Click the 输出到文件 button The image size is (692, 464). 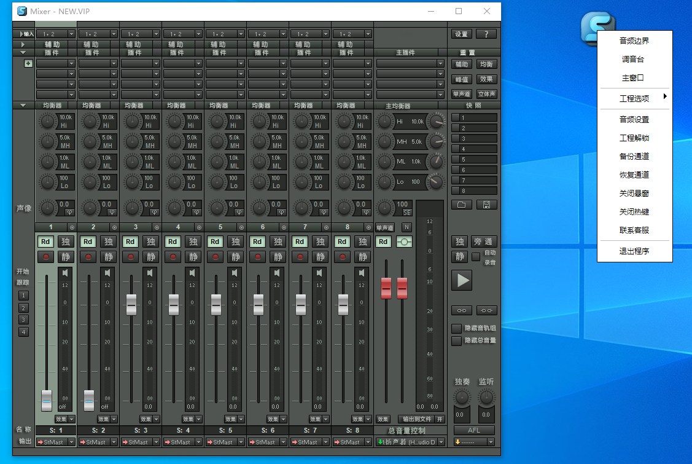[417, 419]
